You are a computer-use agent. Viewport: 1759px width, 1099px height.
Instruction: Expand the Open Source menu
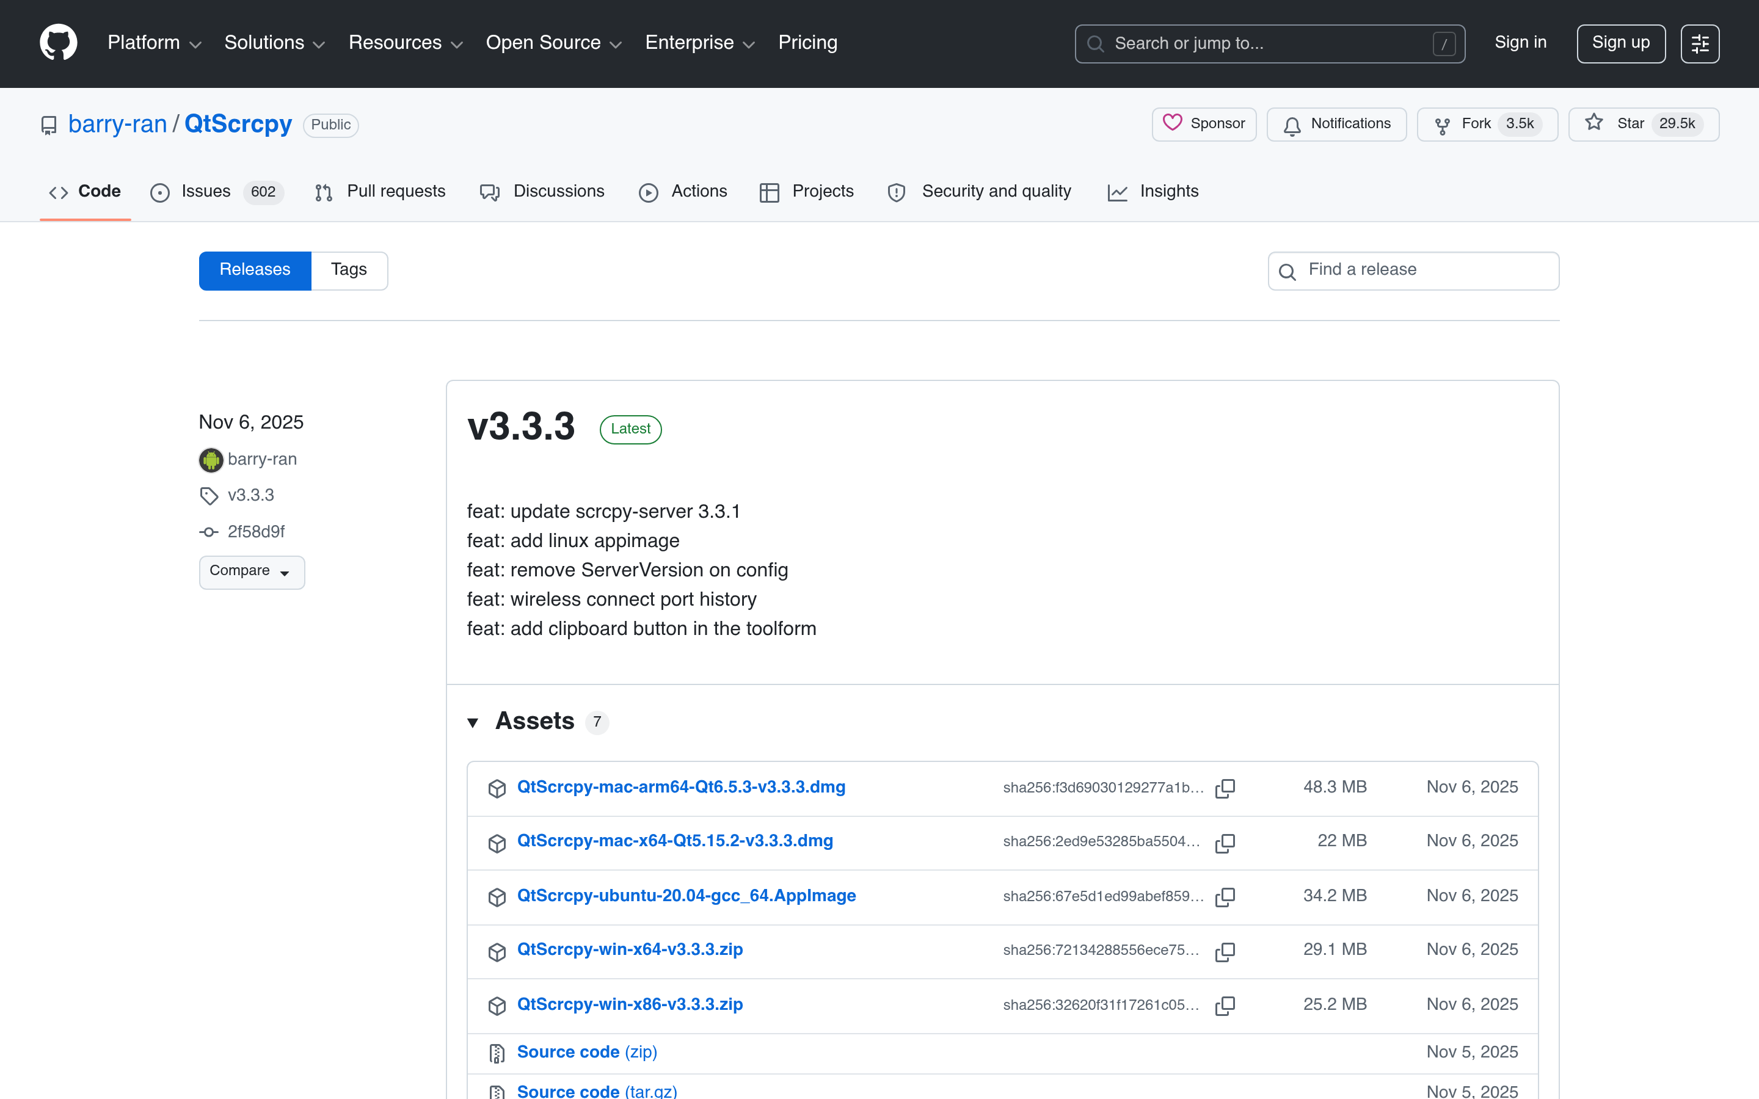(553, 43)
